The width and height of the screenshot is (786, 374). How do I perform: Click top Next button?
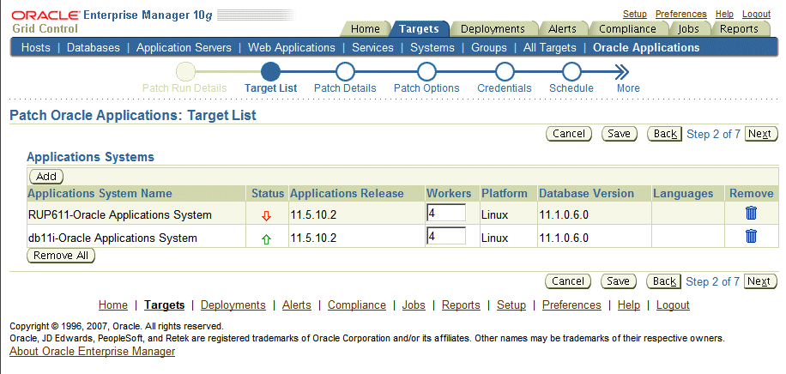tap(761, 134)
